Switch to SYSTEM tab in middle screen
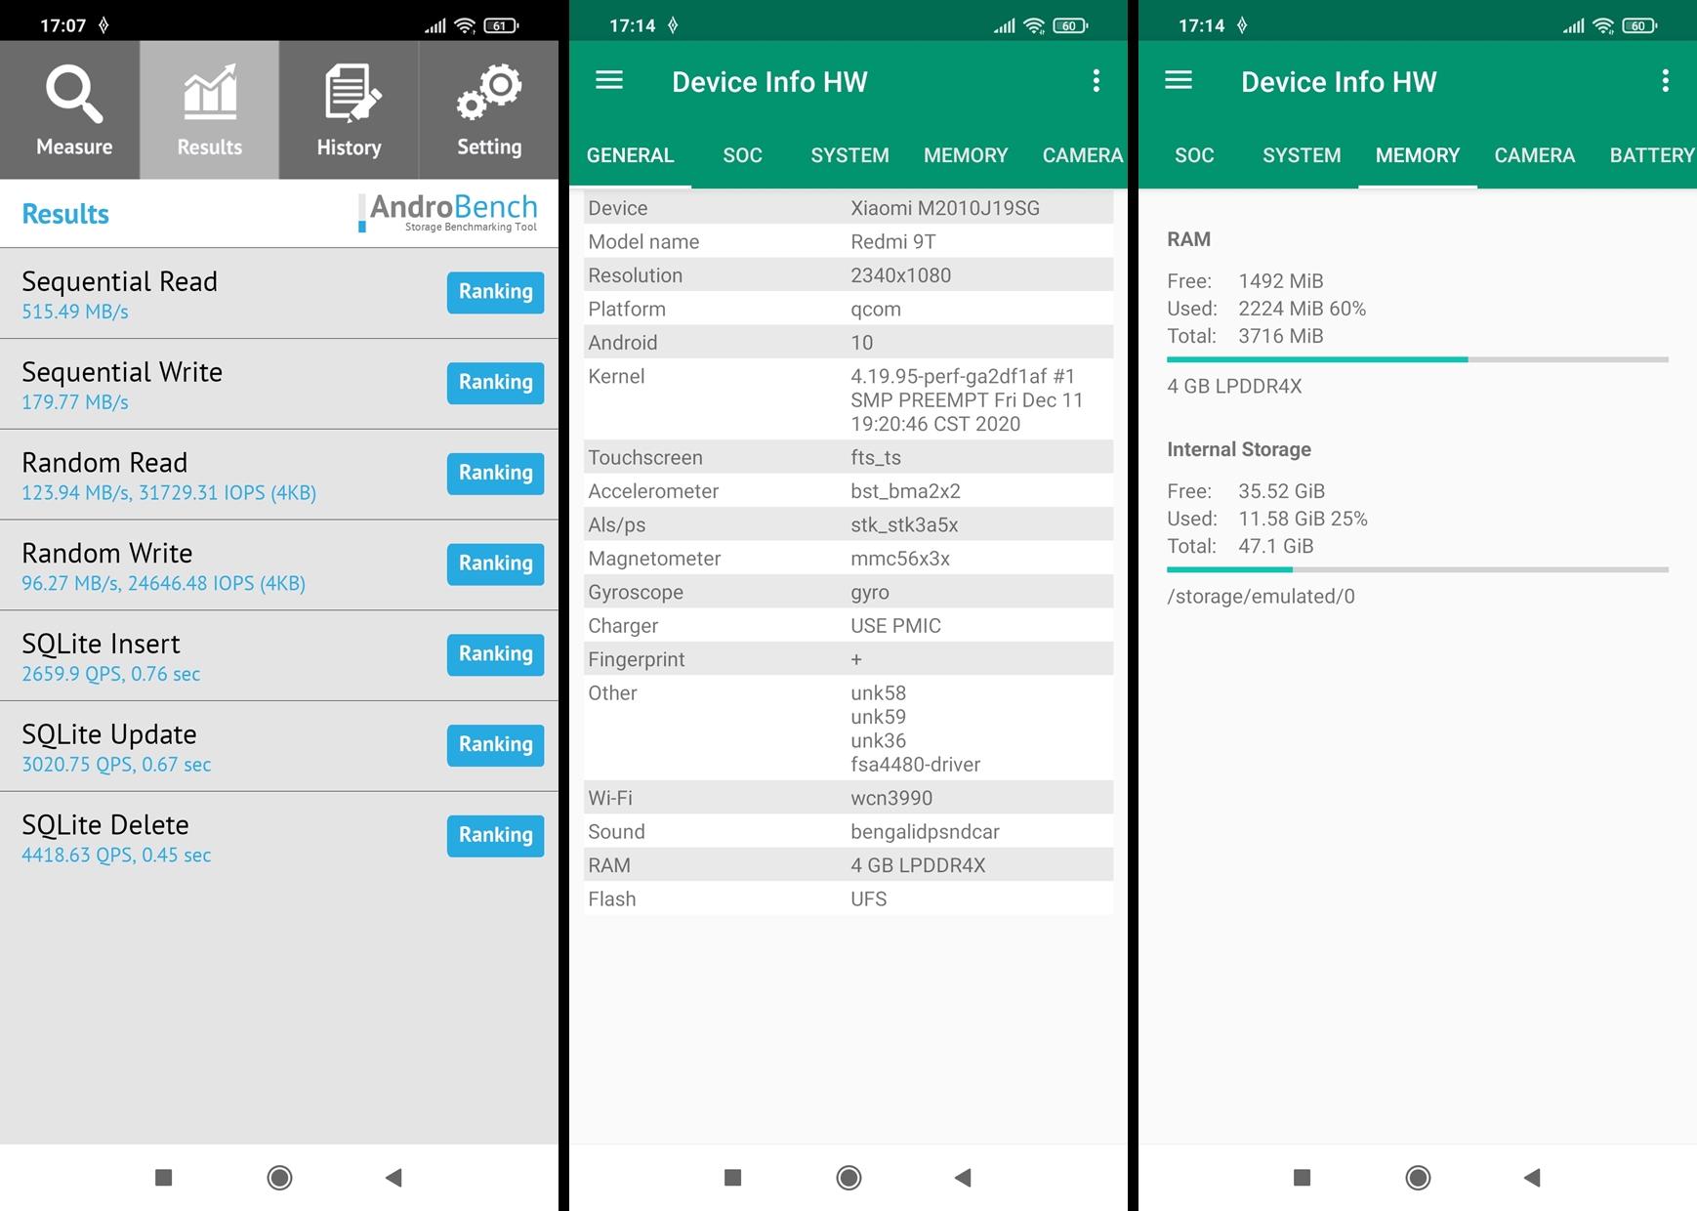This screenshot has height=1211, width=1697. point(849,155)
